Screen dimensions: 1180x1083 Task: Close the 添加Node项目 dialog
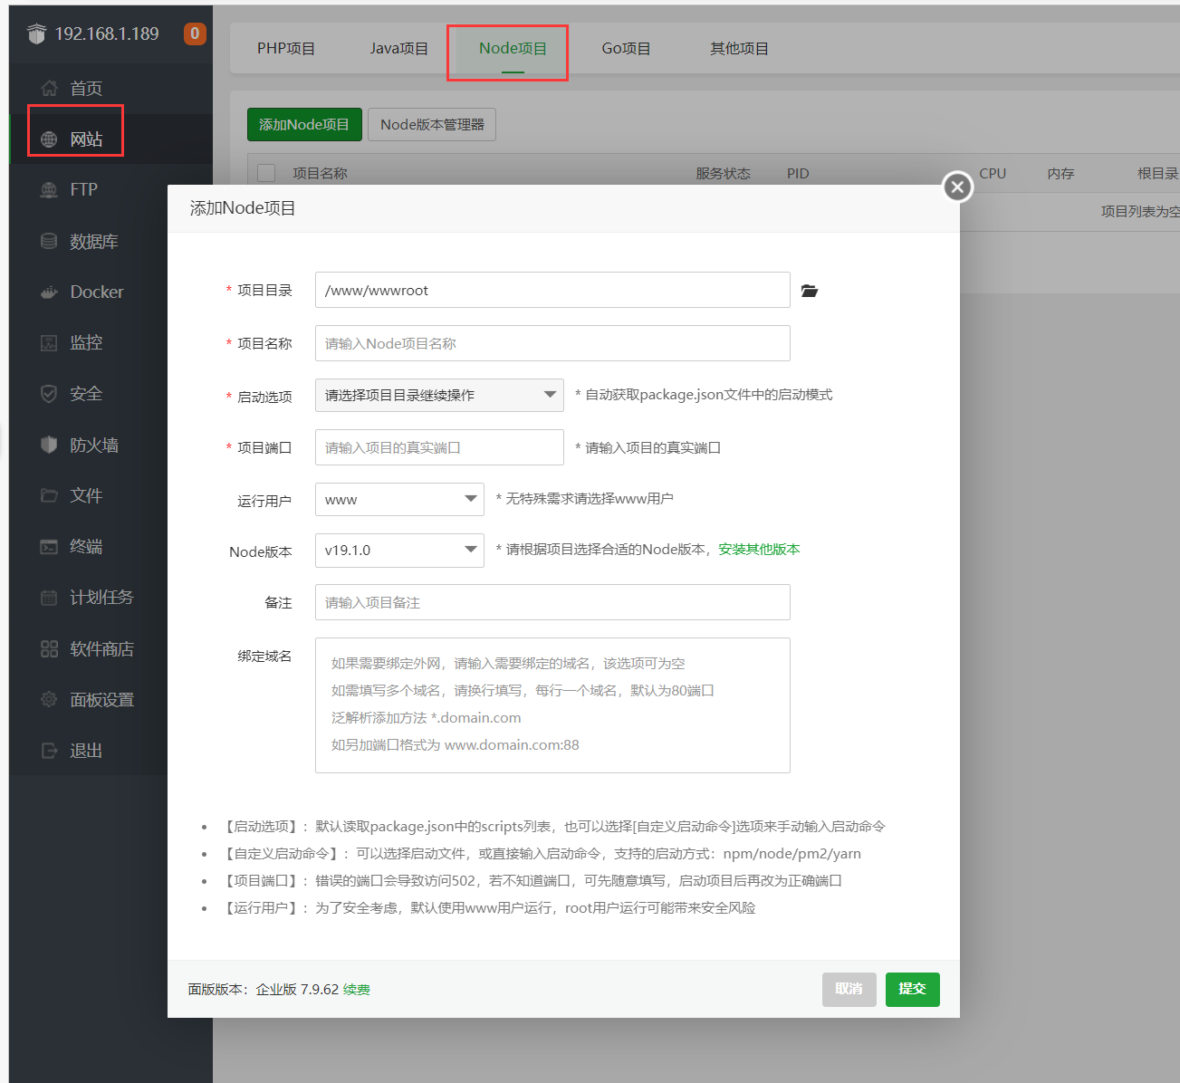point(958,187)
